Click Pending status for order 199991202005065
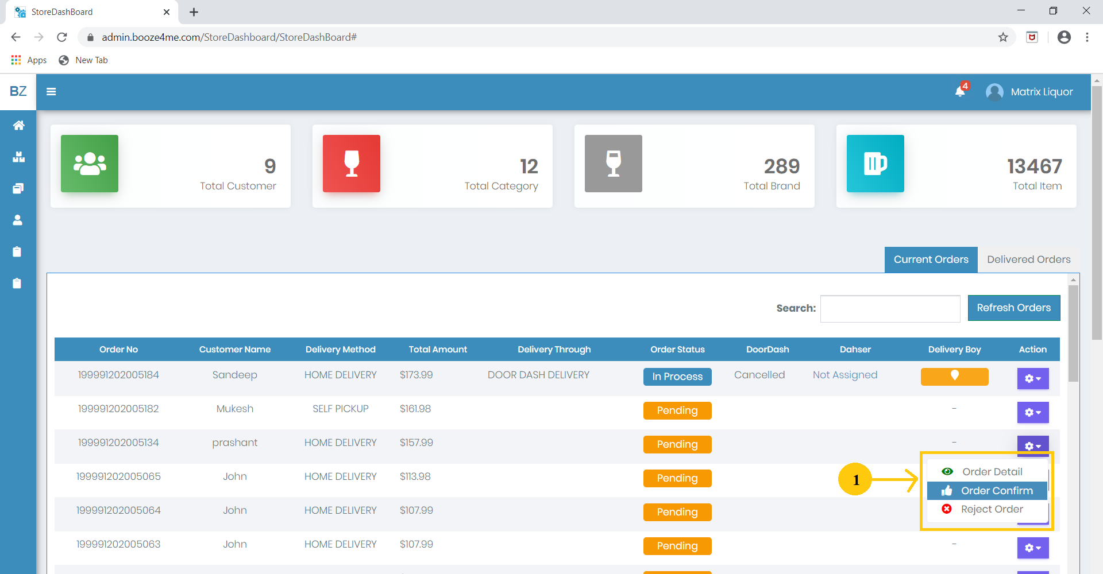The image size is (1103, 574). tap(677, 478)
